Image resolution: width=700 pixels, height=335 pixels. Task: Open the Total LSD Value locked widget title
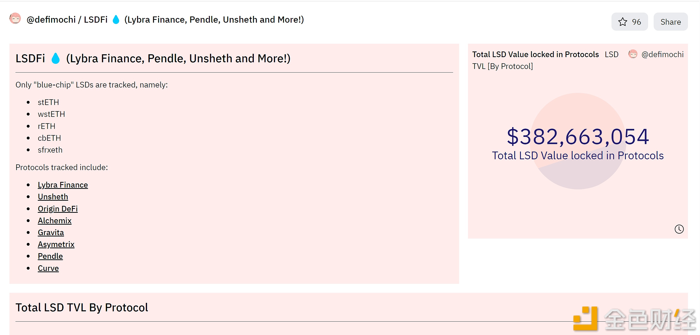[535, 54]
